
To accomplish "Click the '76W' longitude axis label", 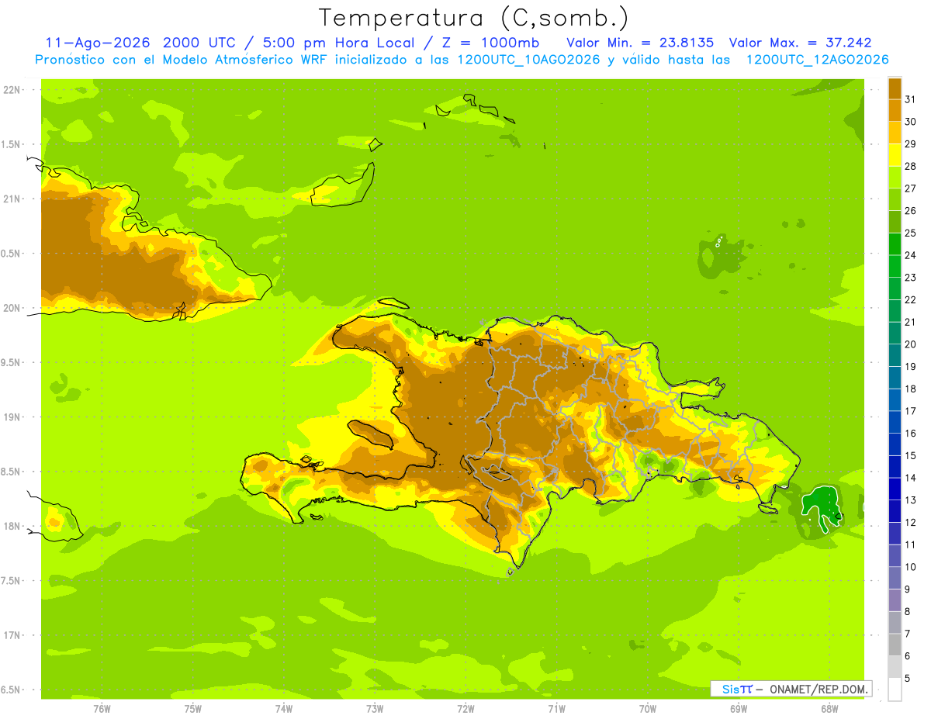I will coord(102,708).
